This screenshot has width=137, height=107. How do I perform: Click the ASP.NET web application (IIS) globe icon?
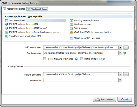[7, 24]
